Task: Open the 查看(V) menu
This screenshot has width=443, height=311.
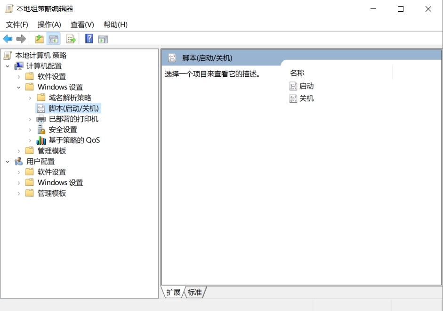Action: [82, 25]
